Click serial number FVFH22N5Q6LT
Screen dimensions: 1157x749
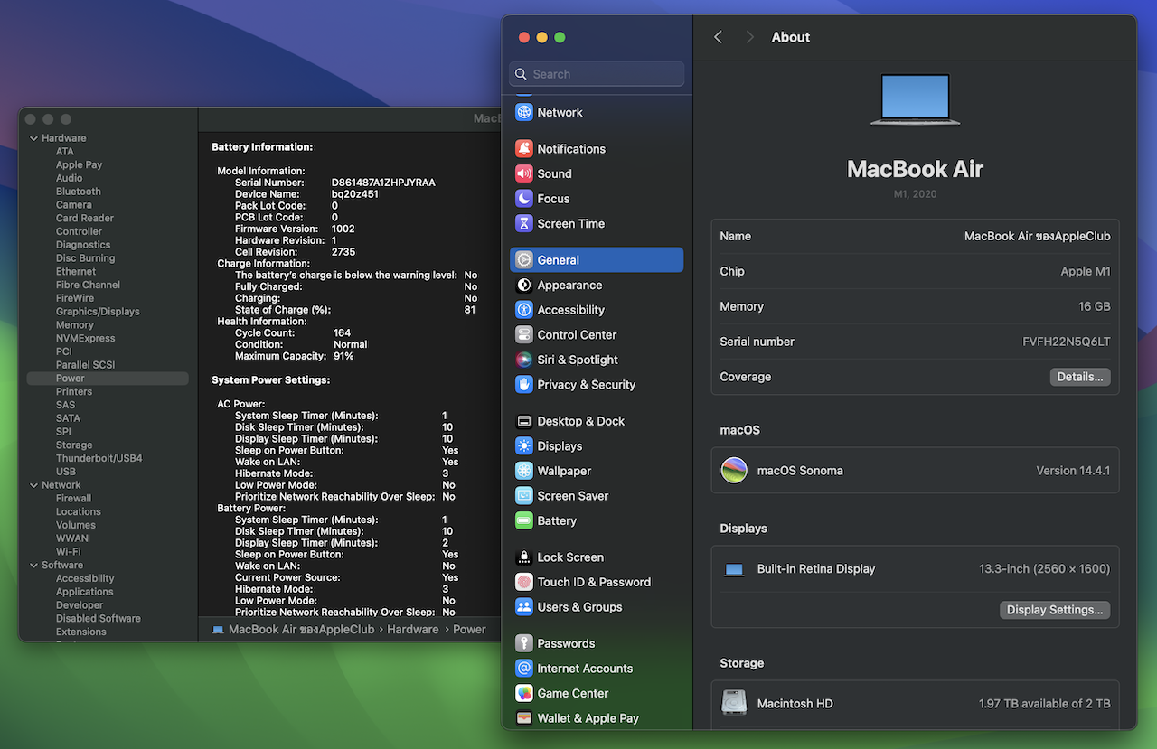point(1067,342)
